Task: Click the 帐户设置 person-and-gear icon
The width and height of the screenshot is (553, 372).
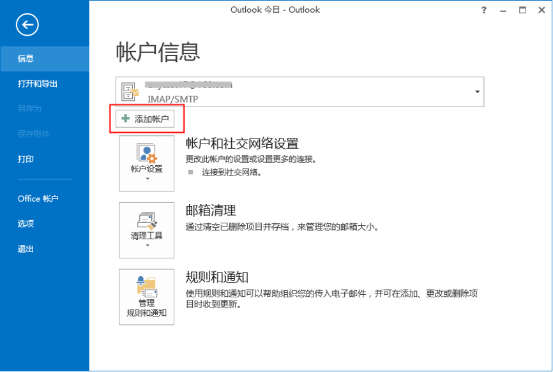Action: coord(146,153)
